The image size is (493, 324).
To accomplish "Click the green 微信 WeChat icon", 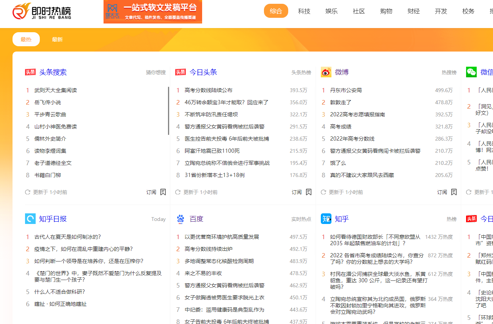I will [x=471, y=72].
